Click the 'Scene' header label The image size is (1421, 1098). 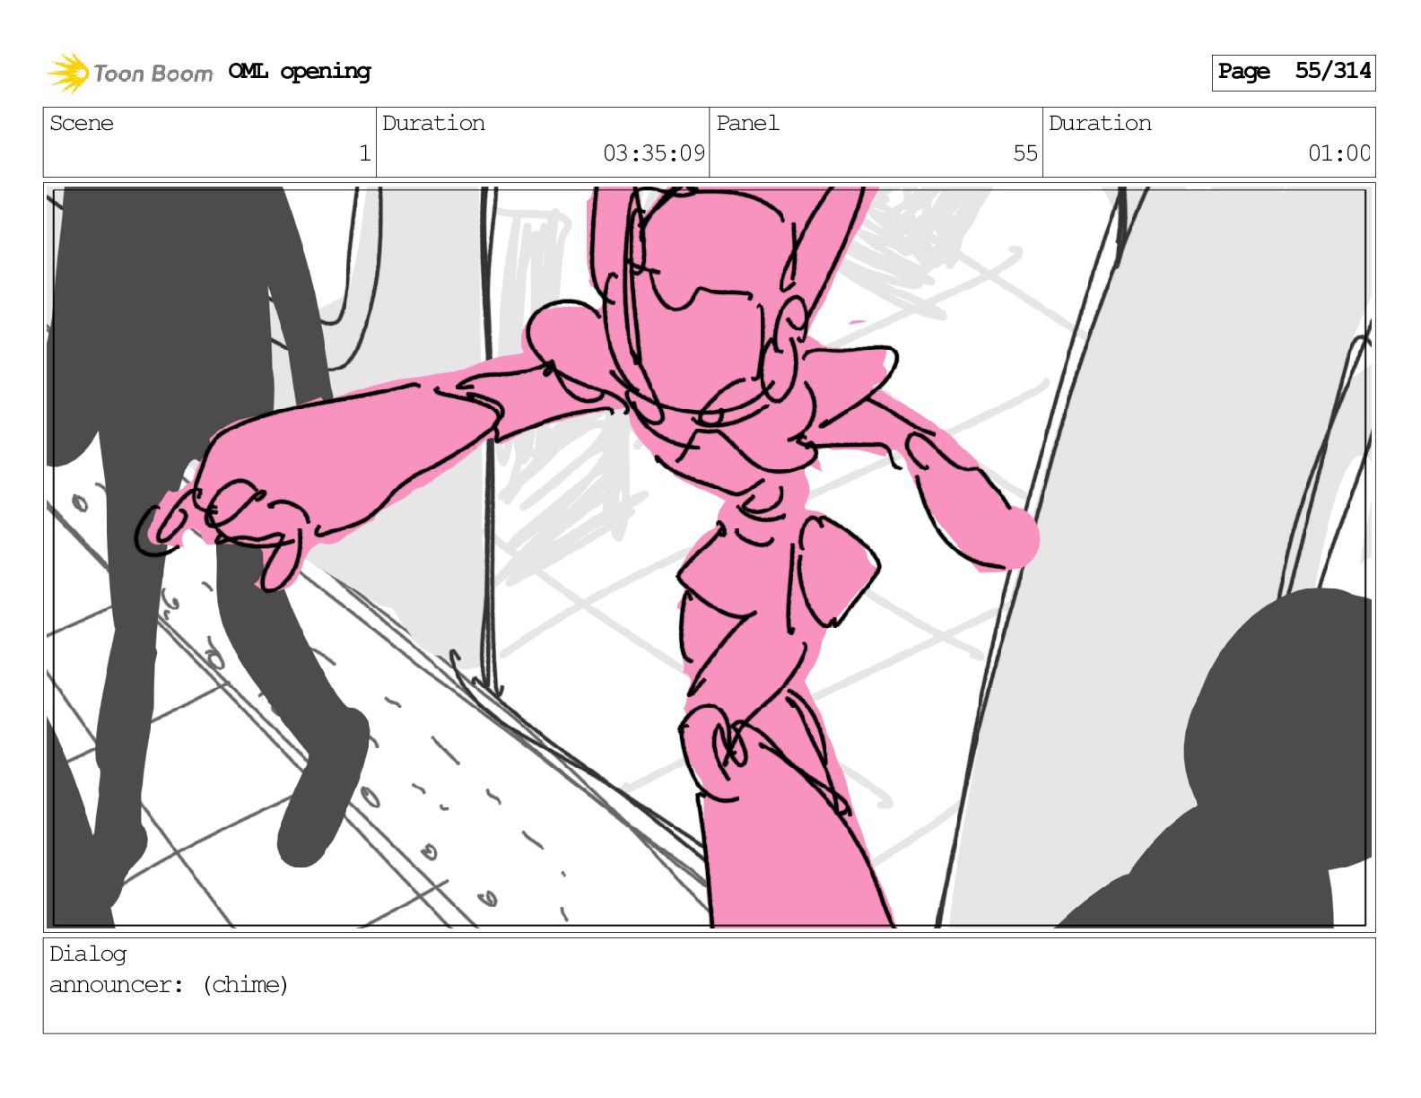pos(82,123)
